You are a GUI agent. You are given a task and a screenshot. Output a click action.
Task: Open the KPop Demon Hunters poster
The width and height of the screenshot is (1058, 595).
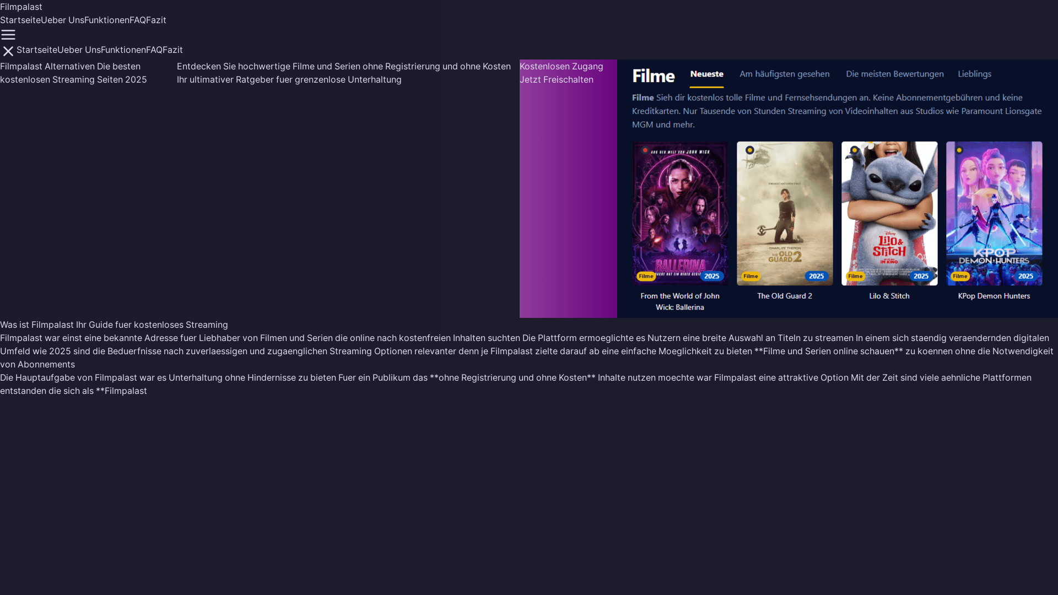coord(994,213)
